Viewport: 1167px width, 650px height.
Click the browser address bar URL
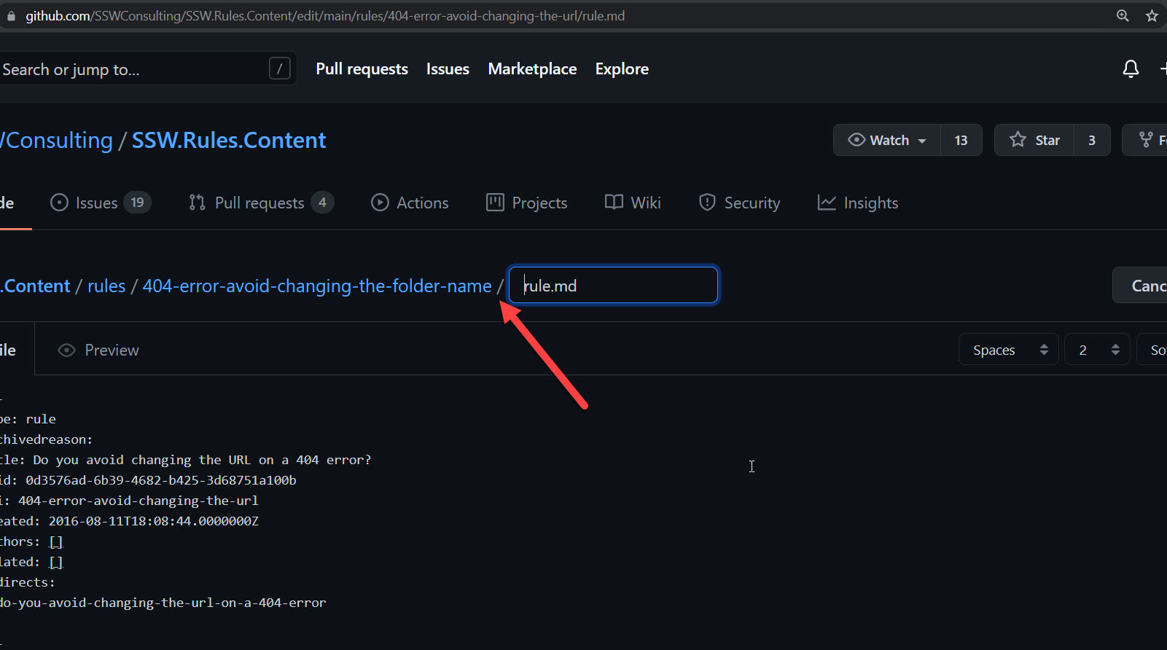tap(325, 15)
